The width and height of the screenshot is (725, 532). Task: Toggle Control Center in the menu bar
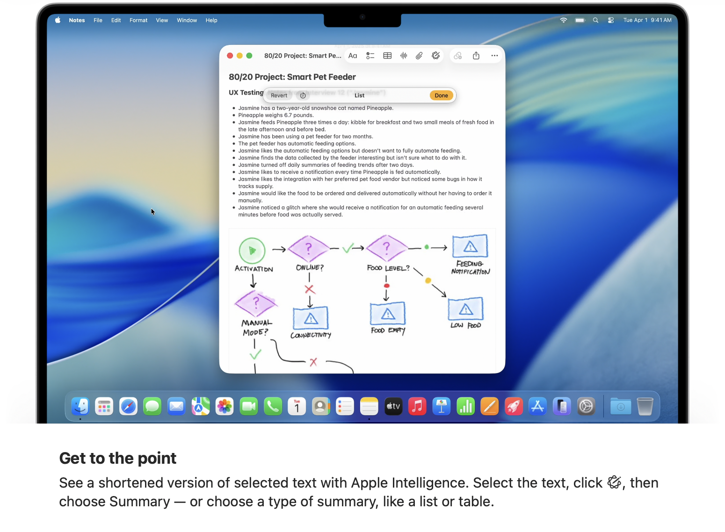[610, 20]
